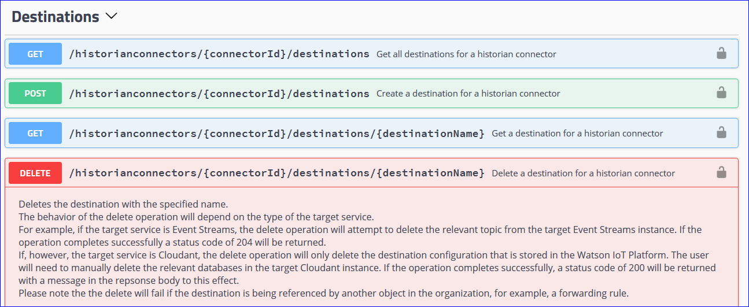The image size is (749, 307).
Task: Click the red DELETE method badge
Action: pos(35,173)
